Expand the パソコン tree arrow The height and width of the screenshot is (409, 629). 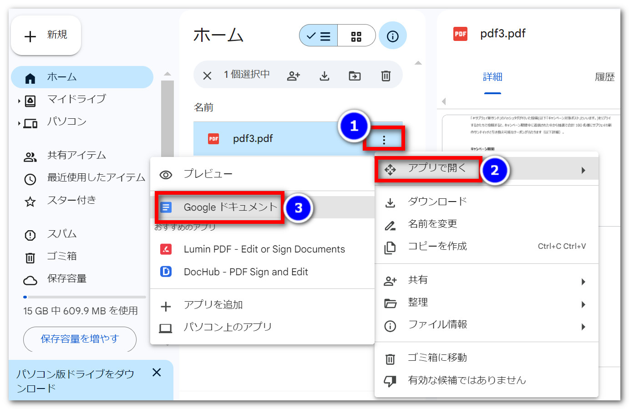tap(19, 123)
